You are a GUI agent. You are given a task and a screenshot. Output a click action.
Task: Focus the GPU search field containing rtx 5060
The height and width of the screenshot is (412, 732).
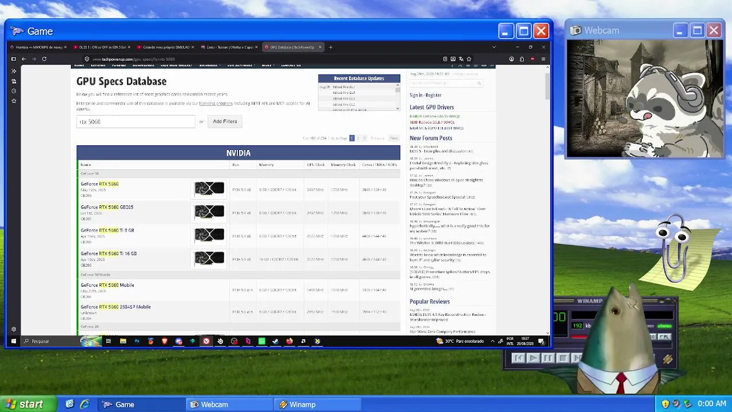point(136,121)
